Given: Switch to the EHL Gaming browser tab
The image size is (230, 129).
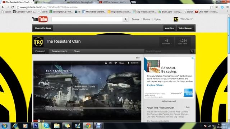Looking at the screenshot, I should [x=49, y=2].
